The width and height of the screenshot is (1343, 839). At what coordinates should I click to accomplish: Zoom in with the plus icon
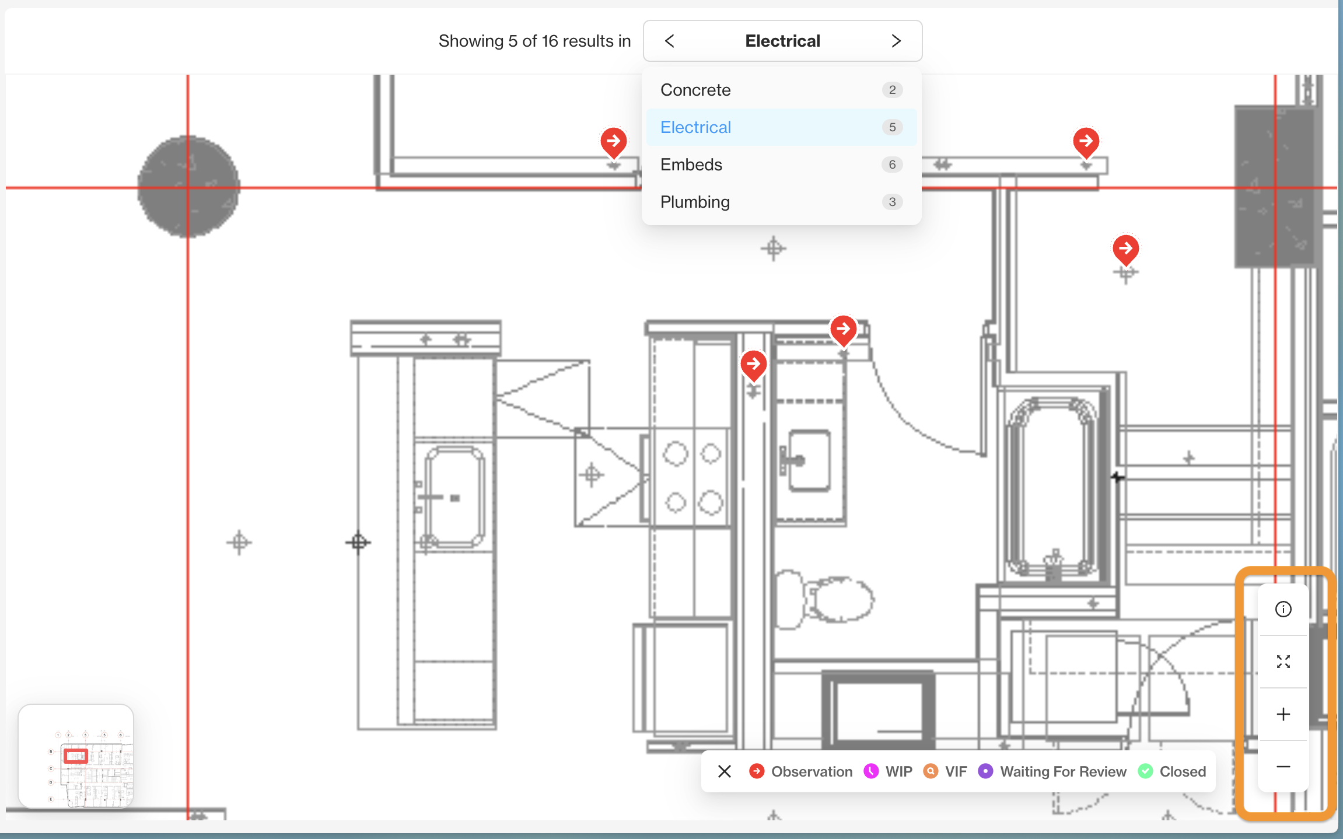1283,714
